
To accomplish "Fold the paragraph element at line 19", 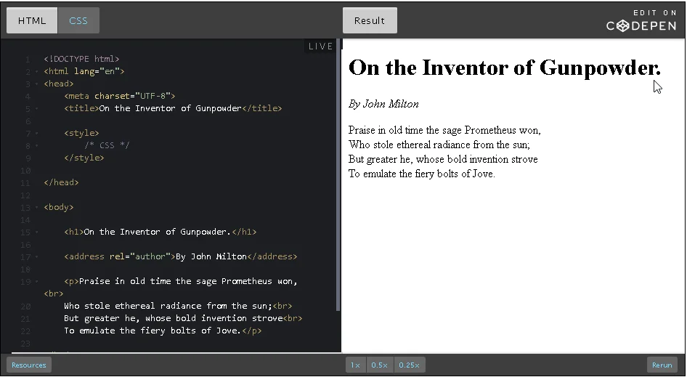I will coord(36,282).
